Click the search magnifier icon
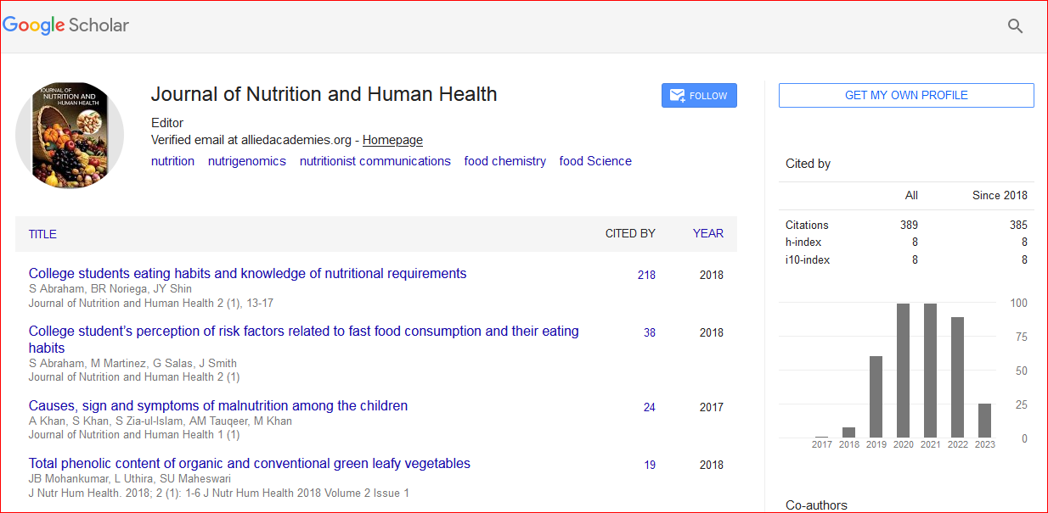Screen dimensions: 1048x513 point(1015,26)
